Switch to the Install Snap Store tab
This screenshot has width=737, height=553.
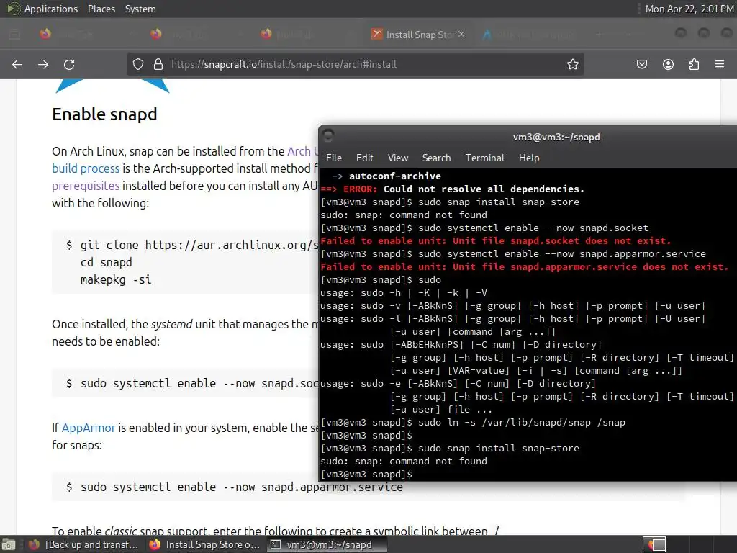click(418, 35)
